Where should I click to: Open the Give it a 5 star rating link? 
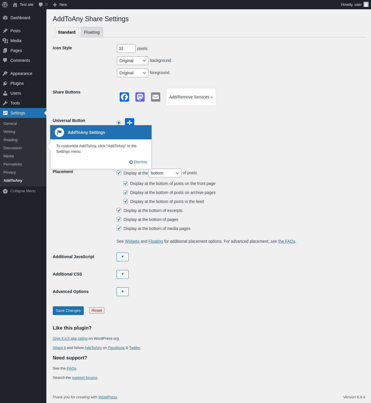(70, 339)
